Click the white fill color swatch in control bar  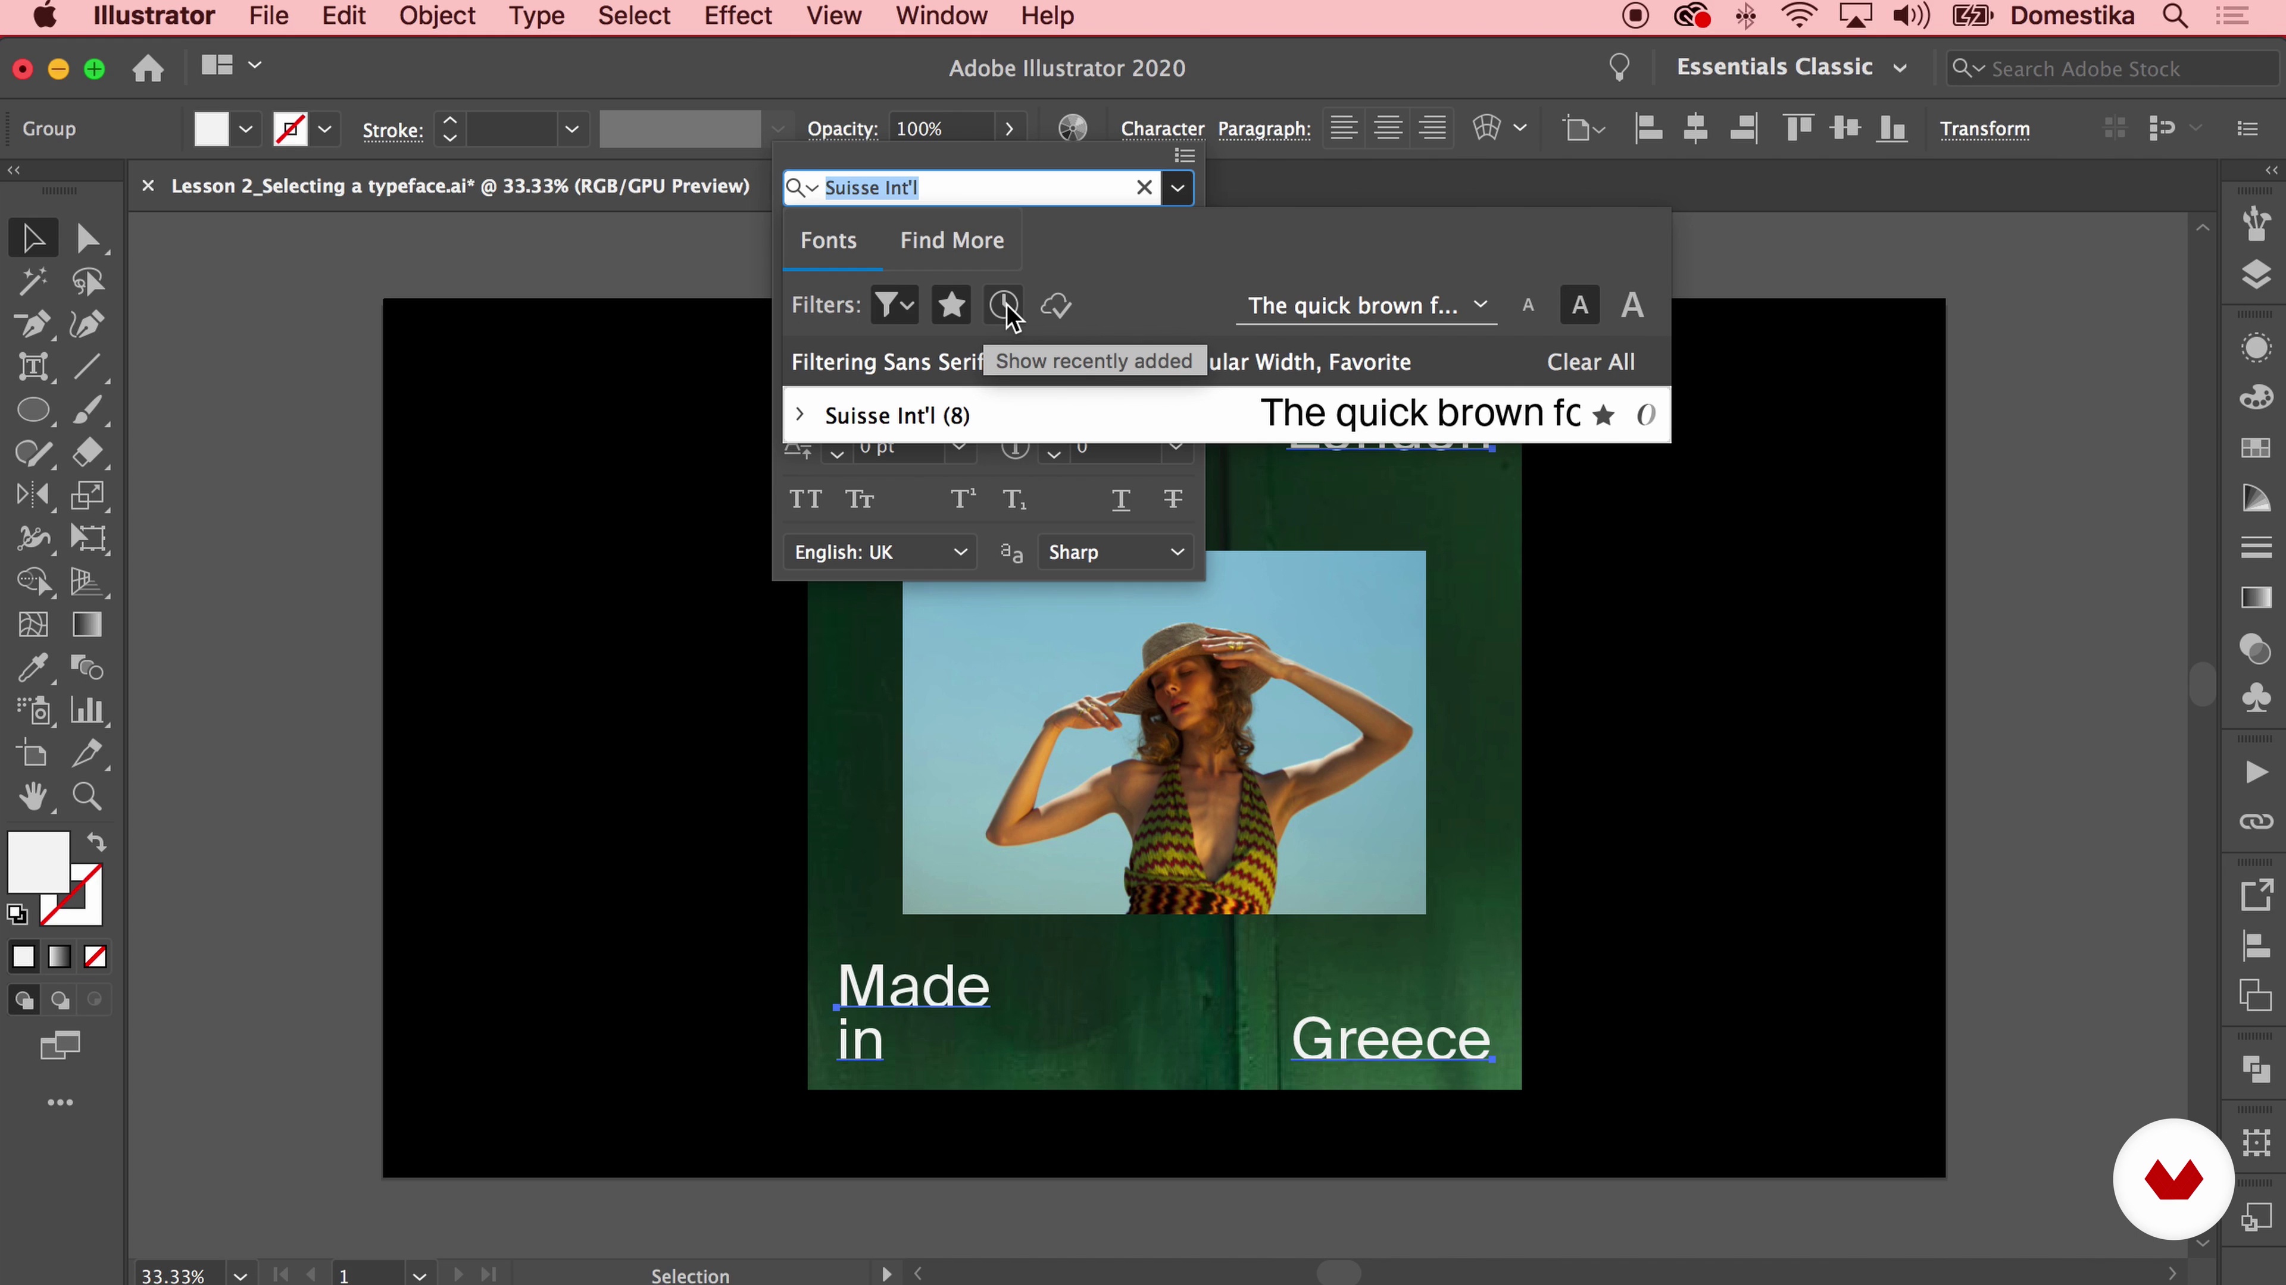(211, 130)
